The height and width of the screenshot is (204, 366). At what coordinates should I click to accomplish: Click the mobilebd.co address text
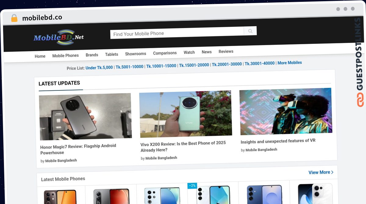(42, 18)
